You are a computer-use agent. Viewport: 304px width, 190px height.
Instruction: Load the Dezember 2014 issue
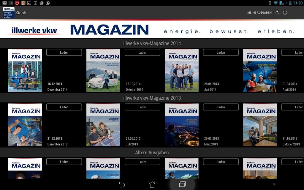[64, 52]
